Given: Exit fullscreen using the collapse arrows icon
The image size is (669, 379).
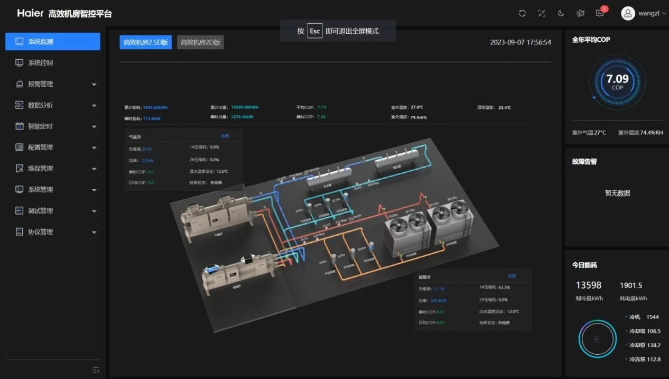Looking at the screenshot, I should [542, 14].
